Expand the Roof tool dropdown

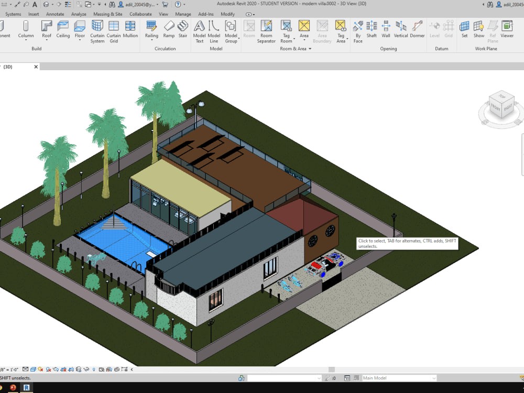tap(47, 40)
